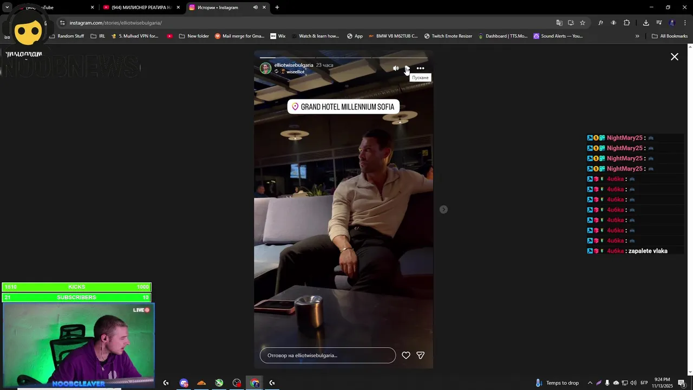The image size is (693, 390).
Task: Open the Dashboard TTS.Monster bookmark
Action: (x=502, y=36)
